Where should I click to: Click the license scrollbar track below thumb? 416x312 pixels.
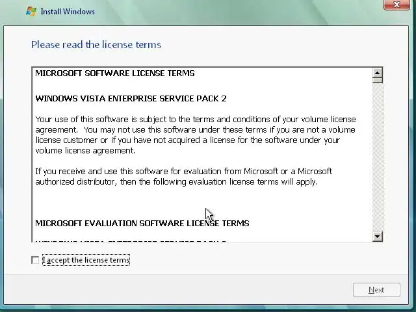(377, 157)
